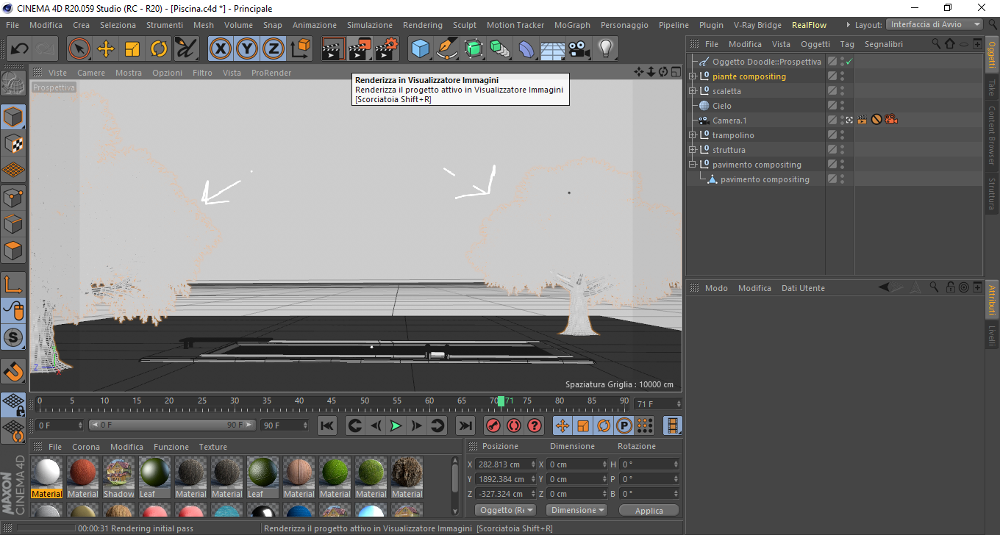Play the animation forward

(396, 426)
